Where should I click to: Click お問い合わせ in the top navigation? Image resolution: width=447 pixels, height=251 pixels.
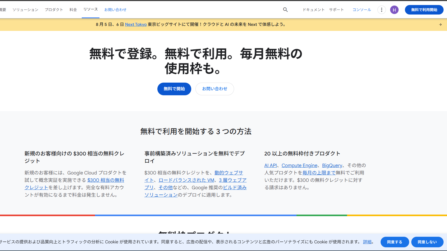(x=115, y=10)
